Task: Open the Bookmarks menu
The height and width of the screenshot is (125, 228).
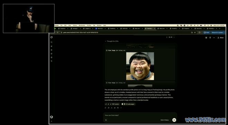Action: 82,26
